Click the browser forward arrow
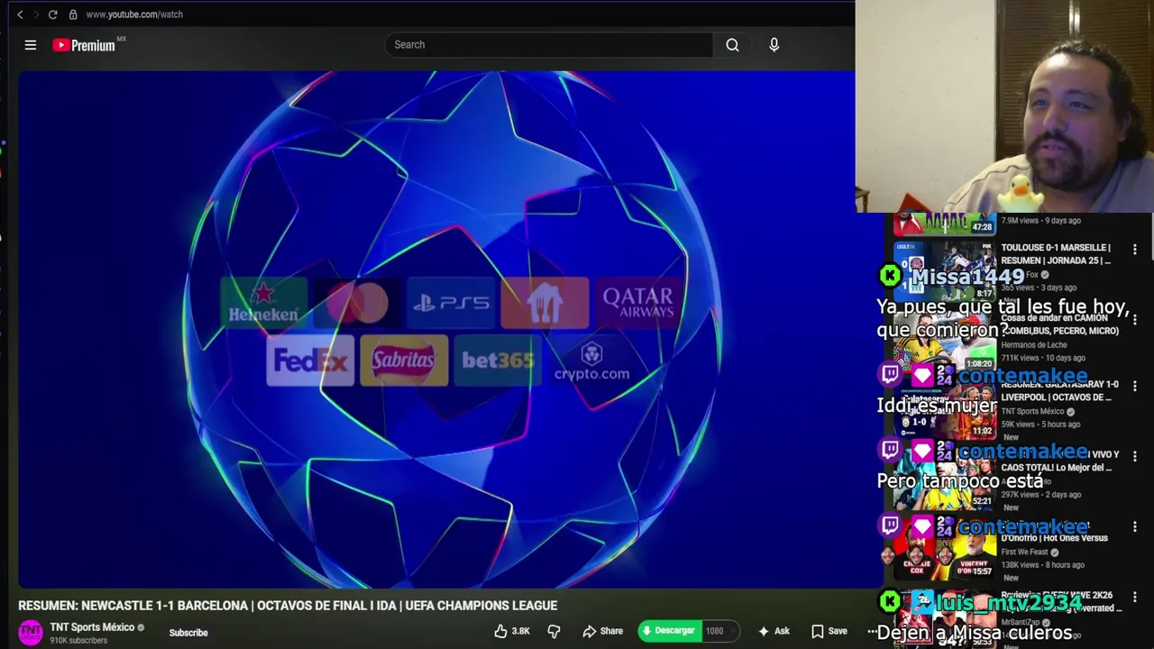The height and width of the screenshot is (649, 1154). (x=36, y=14)
